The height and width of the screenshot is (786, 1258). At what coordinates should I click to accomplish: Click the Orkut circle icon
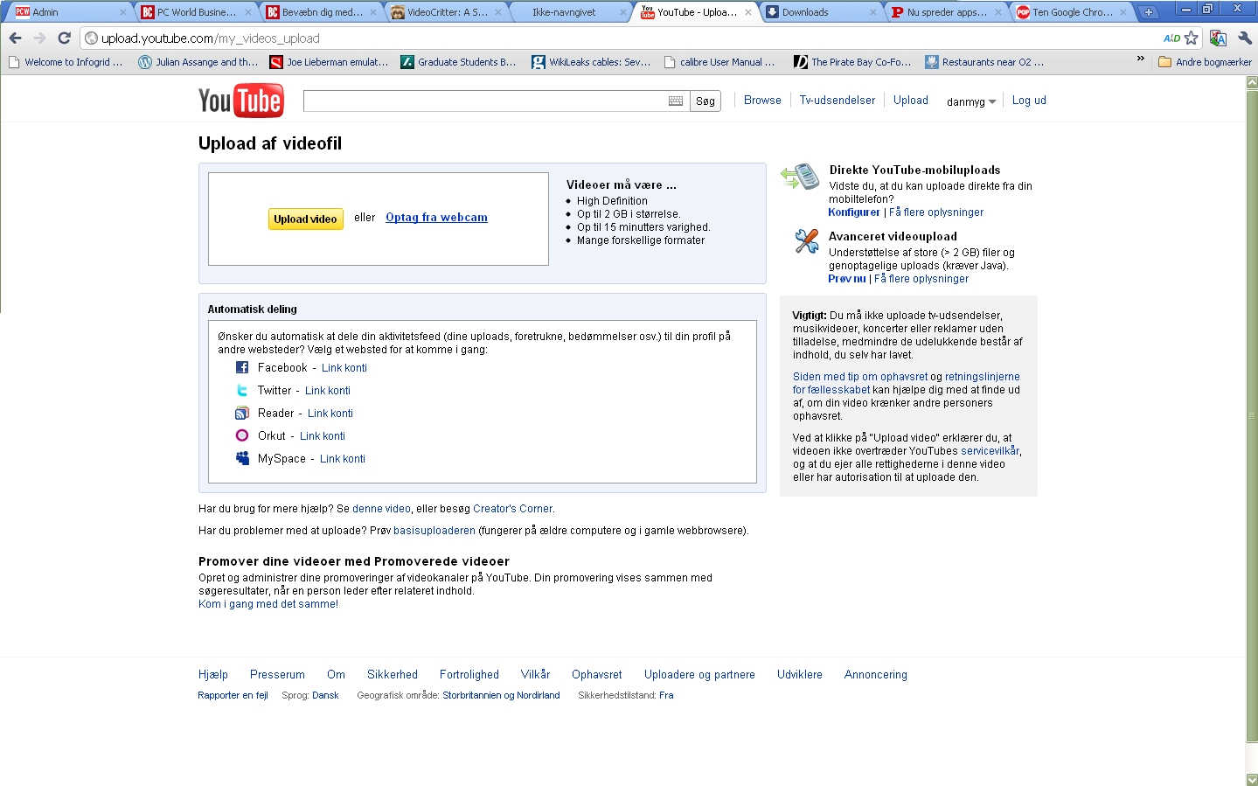coord(242,435)
